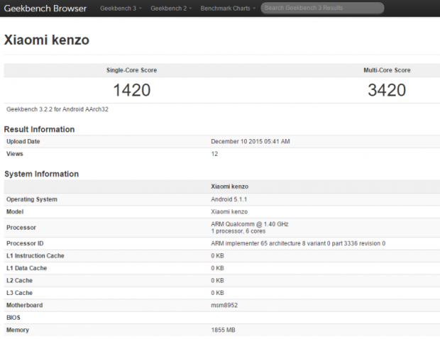This screenshot has width=440, height=339.
Task: Click the Result Information section heading
Action: tap(39, 129)
